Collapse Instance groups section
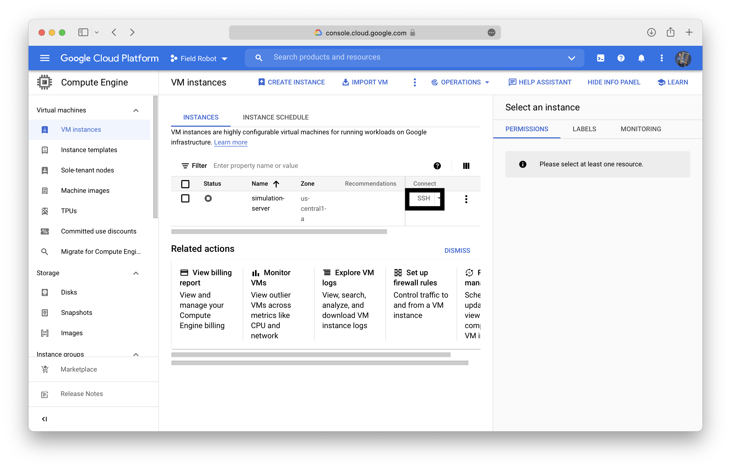 click(x=136, y=354)
